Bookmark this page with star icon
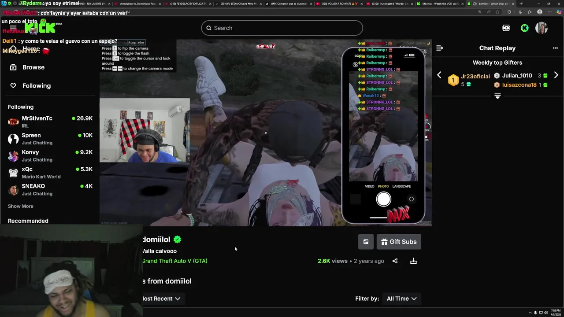 pyautogui.click(x=497, y=12)
